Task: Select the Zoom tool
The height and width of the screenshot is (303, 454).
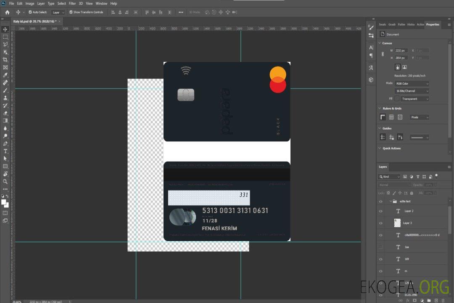Action: pyautogui.click(x=5, y=181)
